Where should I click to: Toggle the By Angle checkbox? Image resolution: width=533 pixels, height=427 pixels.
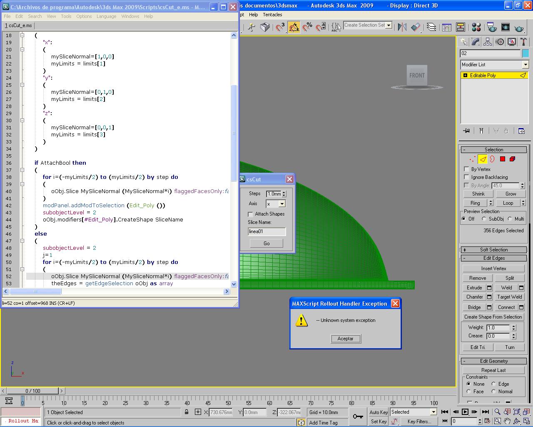466,185
